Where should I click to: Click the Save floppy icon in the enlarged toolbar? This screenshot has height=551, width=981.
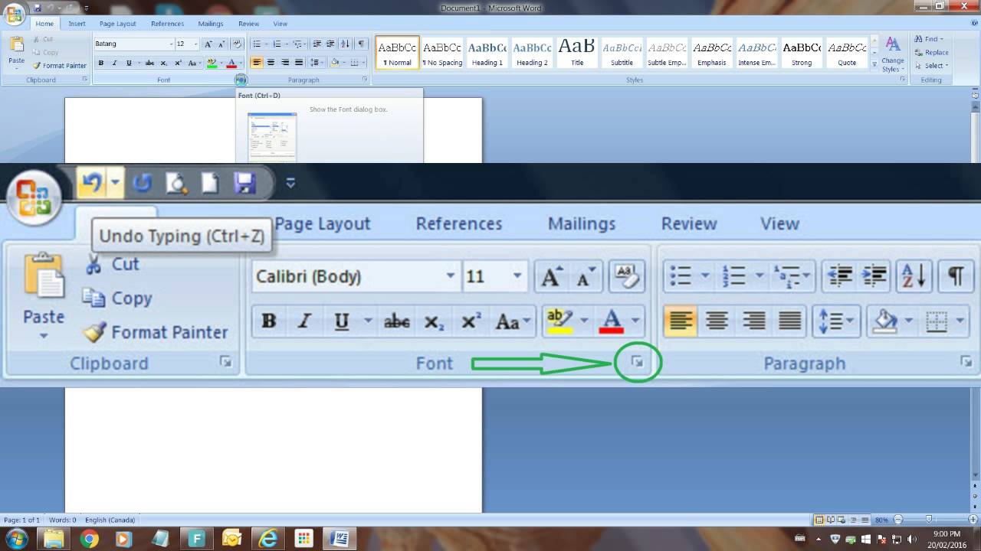(244, 183)
